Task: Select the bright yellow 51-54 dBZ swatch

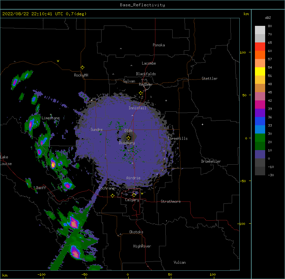Action: click(260, 71)
